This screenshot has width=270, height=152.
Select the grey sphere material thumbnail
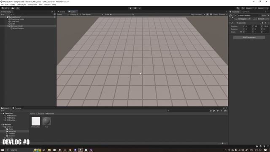46,121
